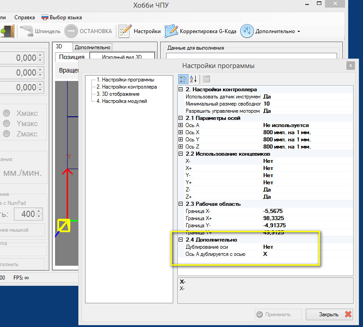Click value of Использовать датчик инструмента
The height and width of the screenshot is (327, 363).
click(307, 97)
